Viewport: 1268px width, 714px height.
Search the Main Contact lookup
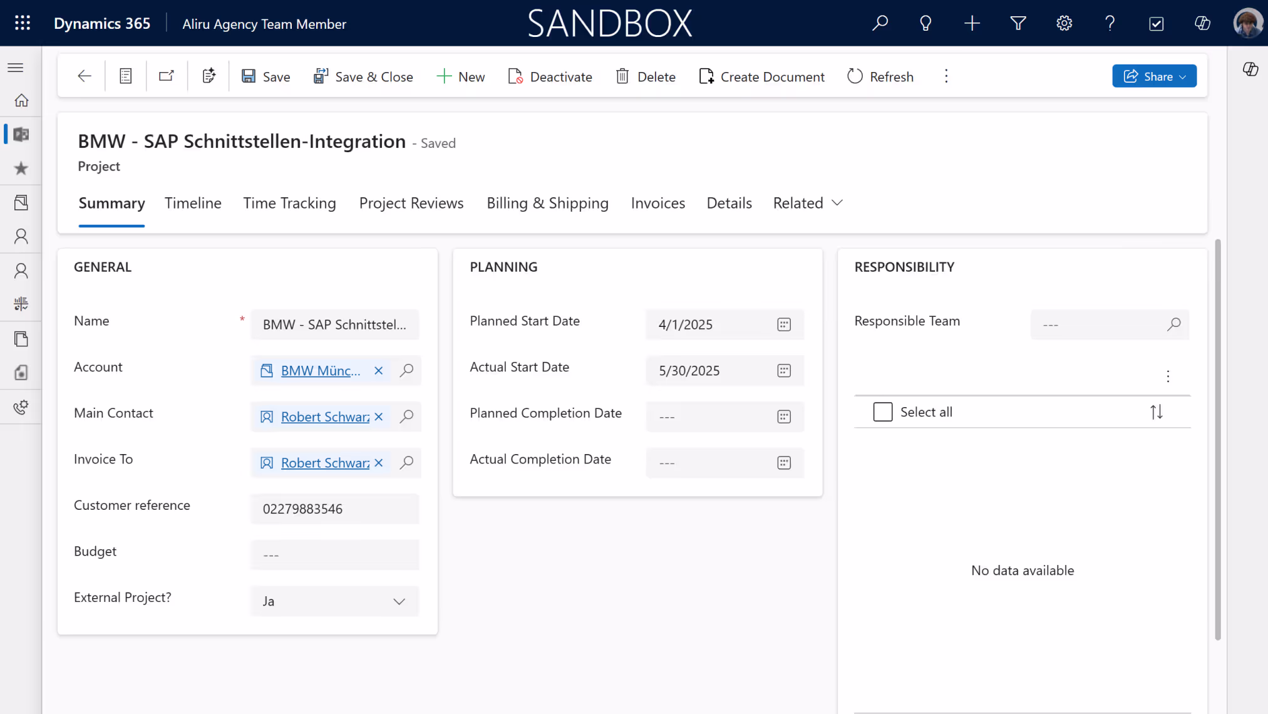[x=406, y=416]
